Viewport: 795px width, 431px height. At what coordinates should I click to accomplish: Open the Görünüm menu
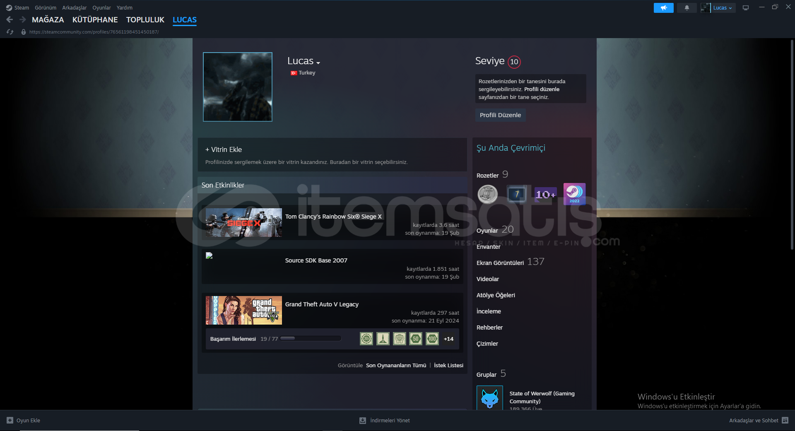click(46, 8)
